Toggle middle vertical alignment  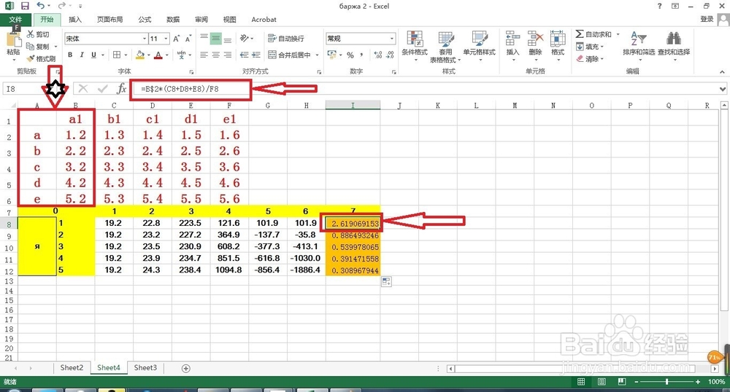pos(215,39)
